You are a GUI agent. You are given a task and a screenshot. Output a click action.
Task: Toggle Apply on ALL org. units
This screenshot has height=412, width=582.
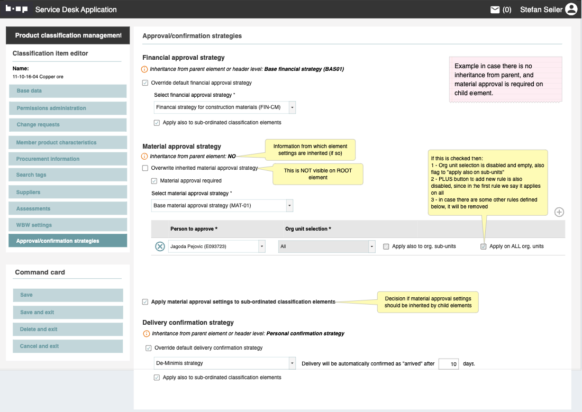(484, 246)
